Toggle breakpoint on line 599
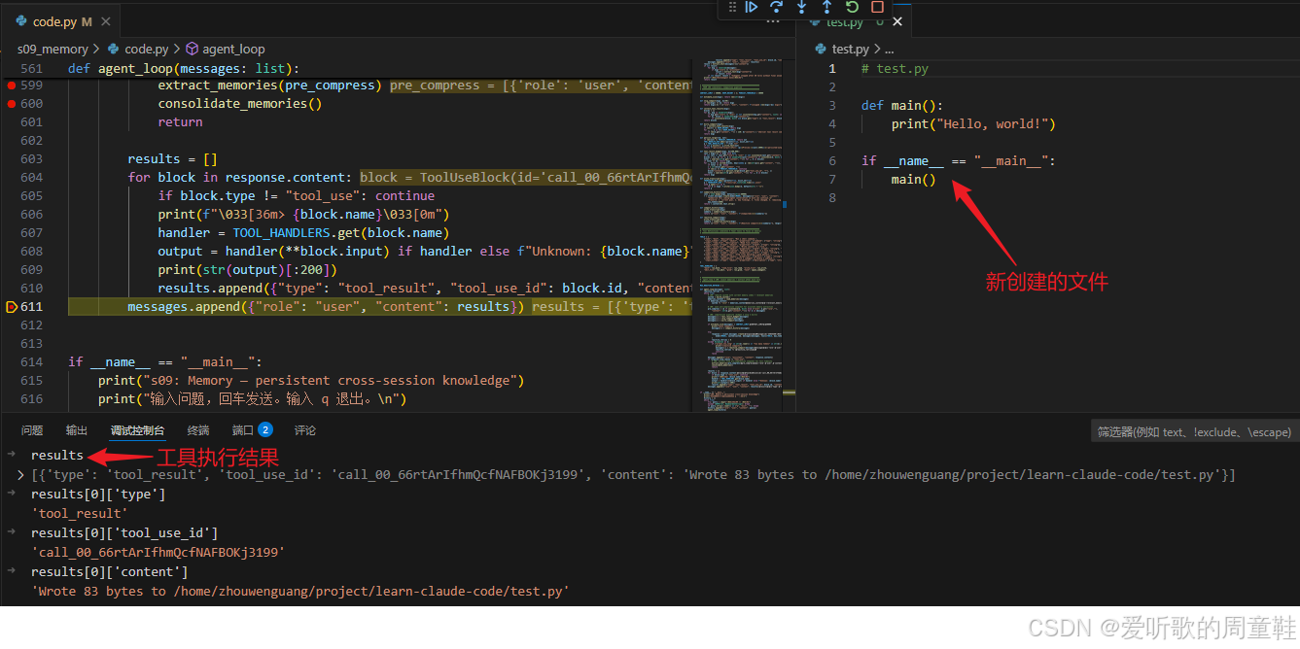 pos(11,85)
